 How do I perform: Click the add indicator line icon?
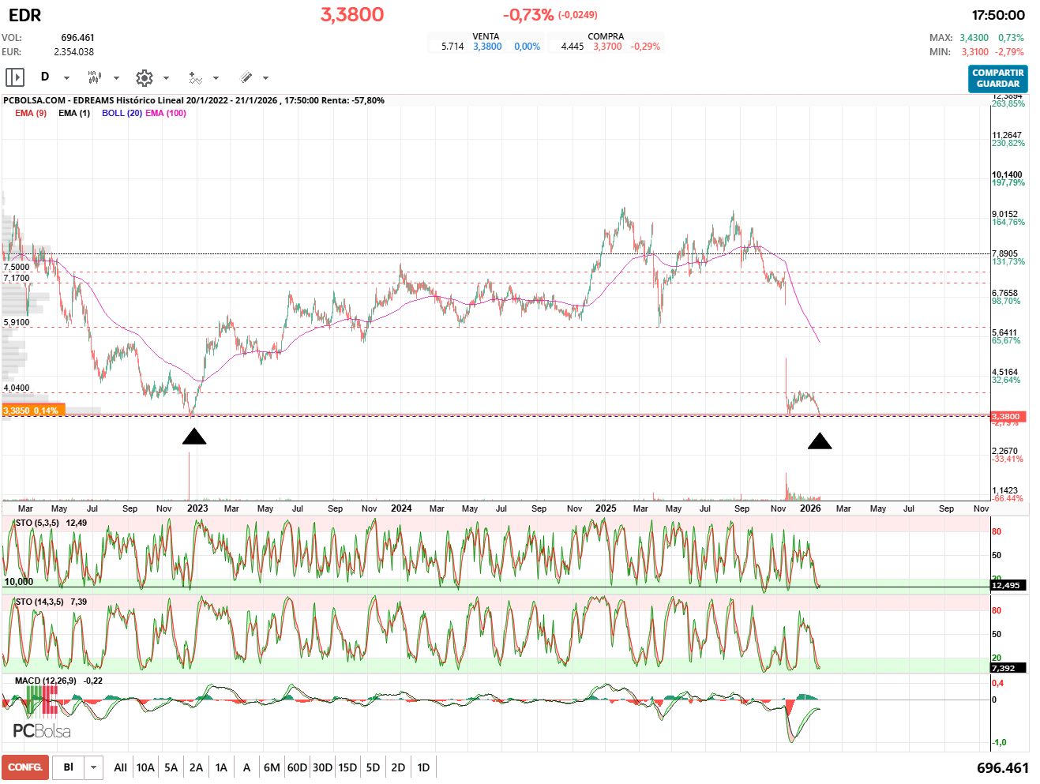pos(195,77)
